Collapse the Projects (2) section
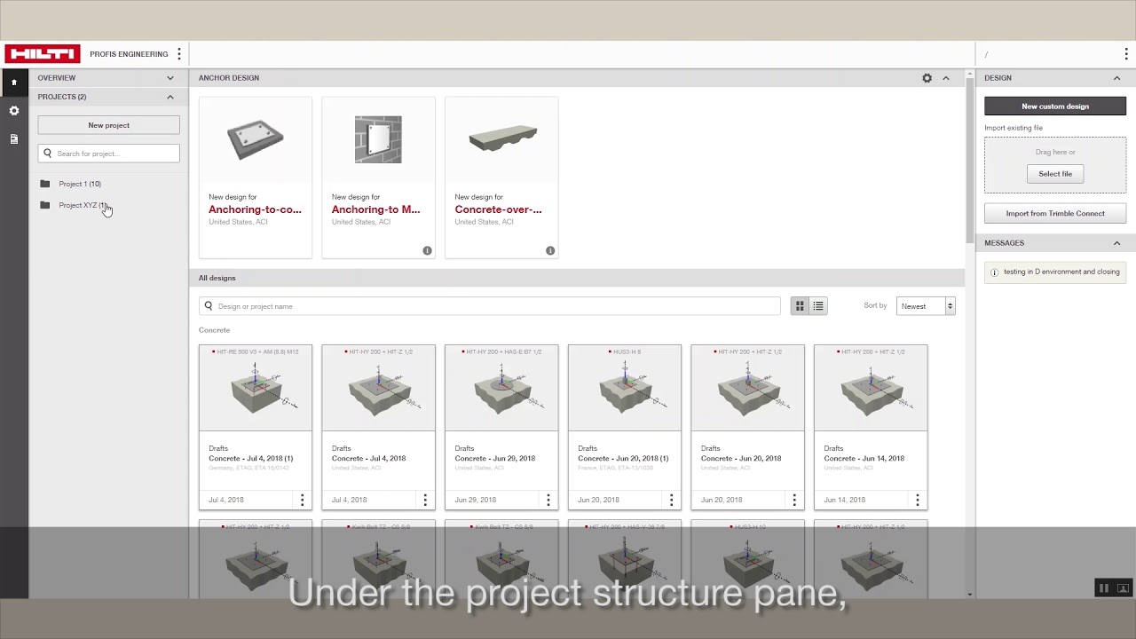The image size is (1136, 639). point(170,97)
